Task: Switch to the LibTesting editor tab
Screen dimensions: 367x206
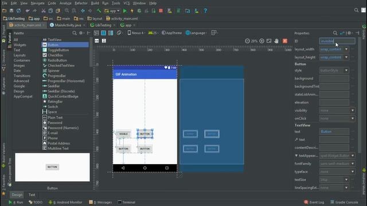Action: 103,25
